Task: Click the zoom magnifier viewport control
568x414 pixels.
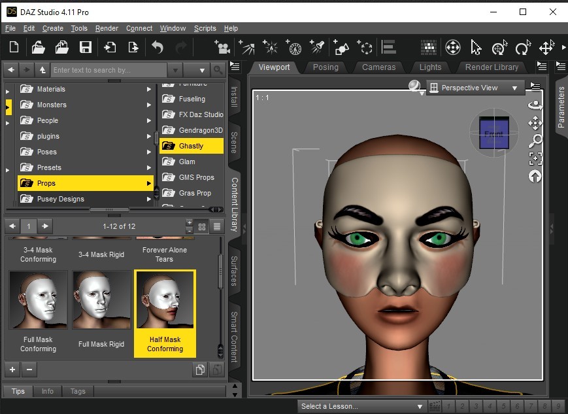Action: [535, 141]
